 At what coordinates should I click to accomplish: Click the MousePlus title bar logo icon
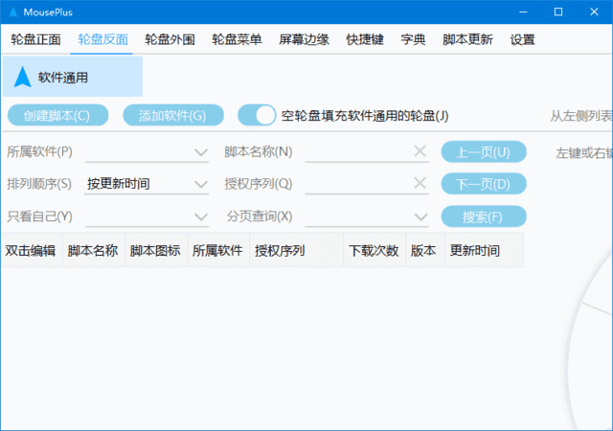(11, 12)
